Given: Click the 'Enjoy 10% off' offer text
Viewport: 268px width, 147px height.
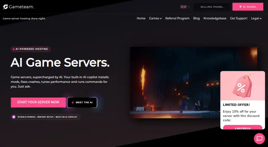Looking at the screenshot, I should tap(241, 116).
